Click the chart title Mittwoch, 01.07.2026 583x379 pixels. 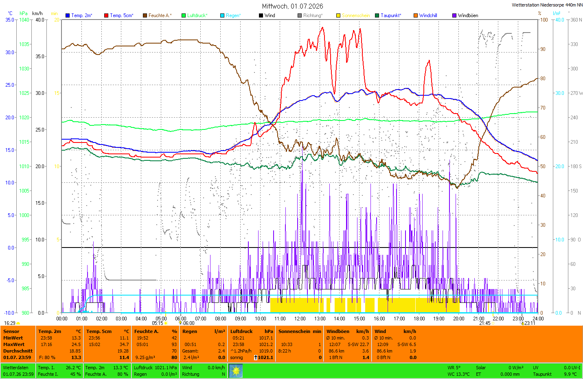click(293, 6)
